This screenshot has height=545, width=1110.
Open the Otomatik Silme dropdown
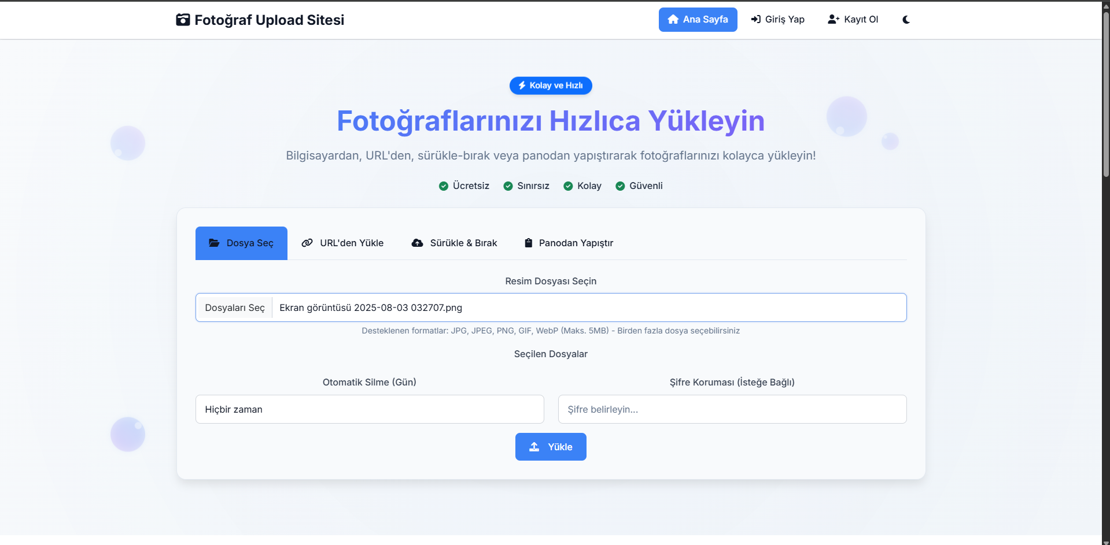click(369, 409)
